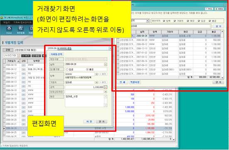The image size is (229, 150).
Task: Click the MoneyBook title bar app icon
Action: [x=2, y=18]
